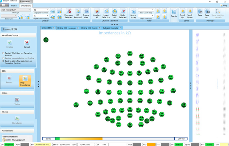Click the Stop Impedance button
Image resolution: width=229 pixels, height=146 pixels.
click(25, 82)
